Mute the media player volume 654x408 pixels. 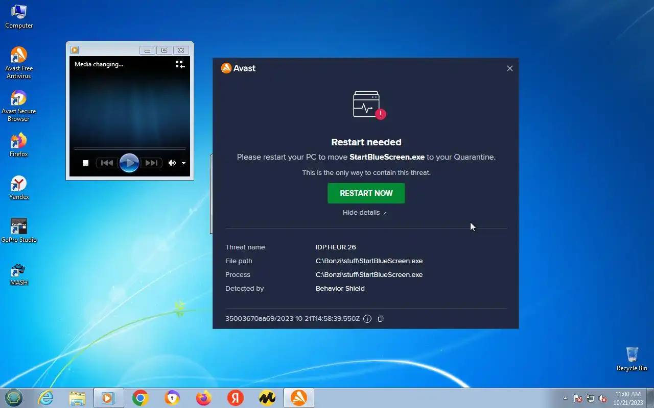(172, 163)
